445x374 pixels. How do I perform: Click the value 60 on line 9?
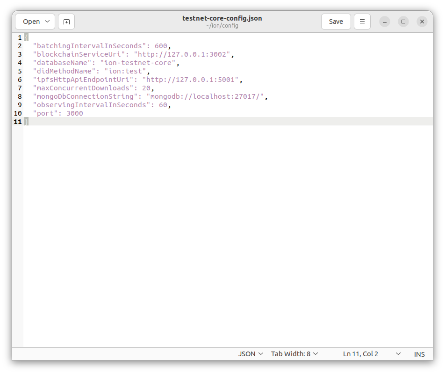(163, 105)
